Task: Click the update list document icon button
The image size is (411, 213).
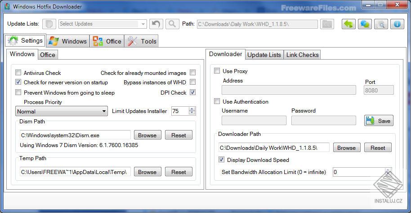Action: [49, 24]
